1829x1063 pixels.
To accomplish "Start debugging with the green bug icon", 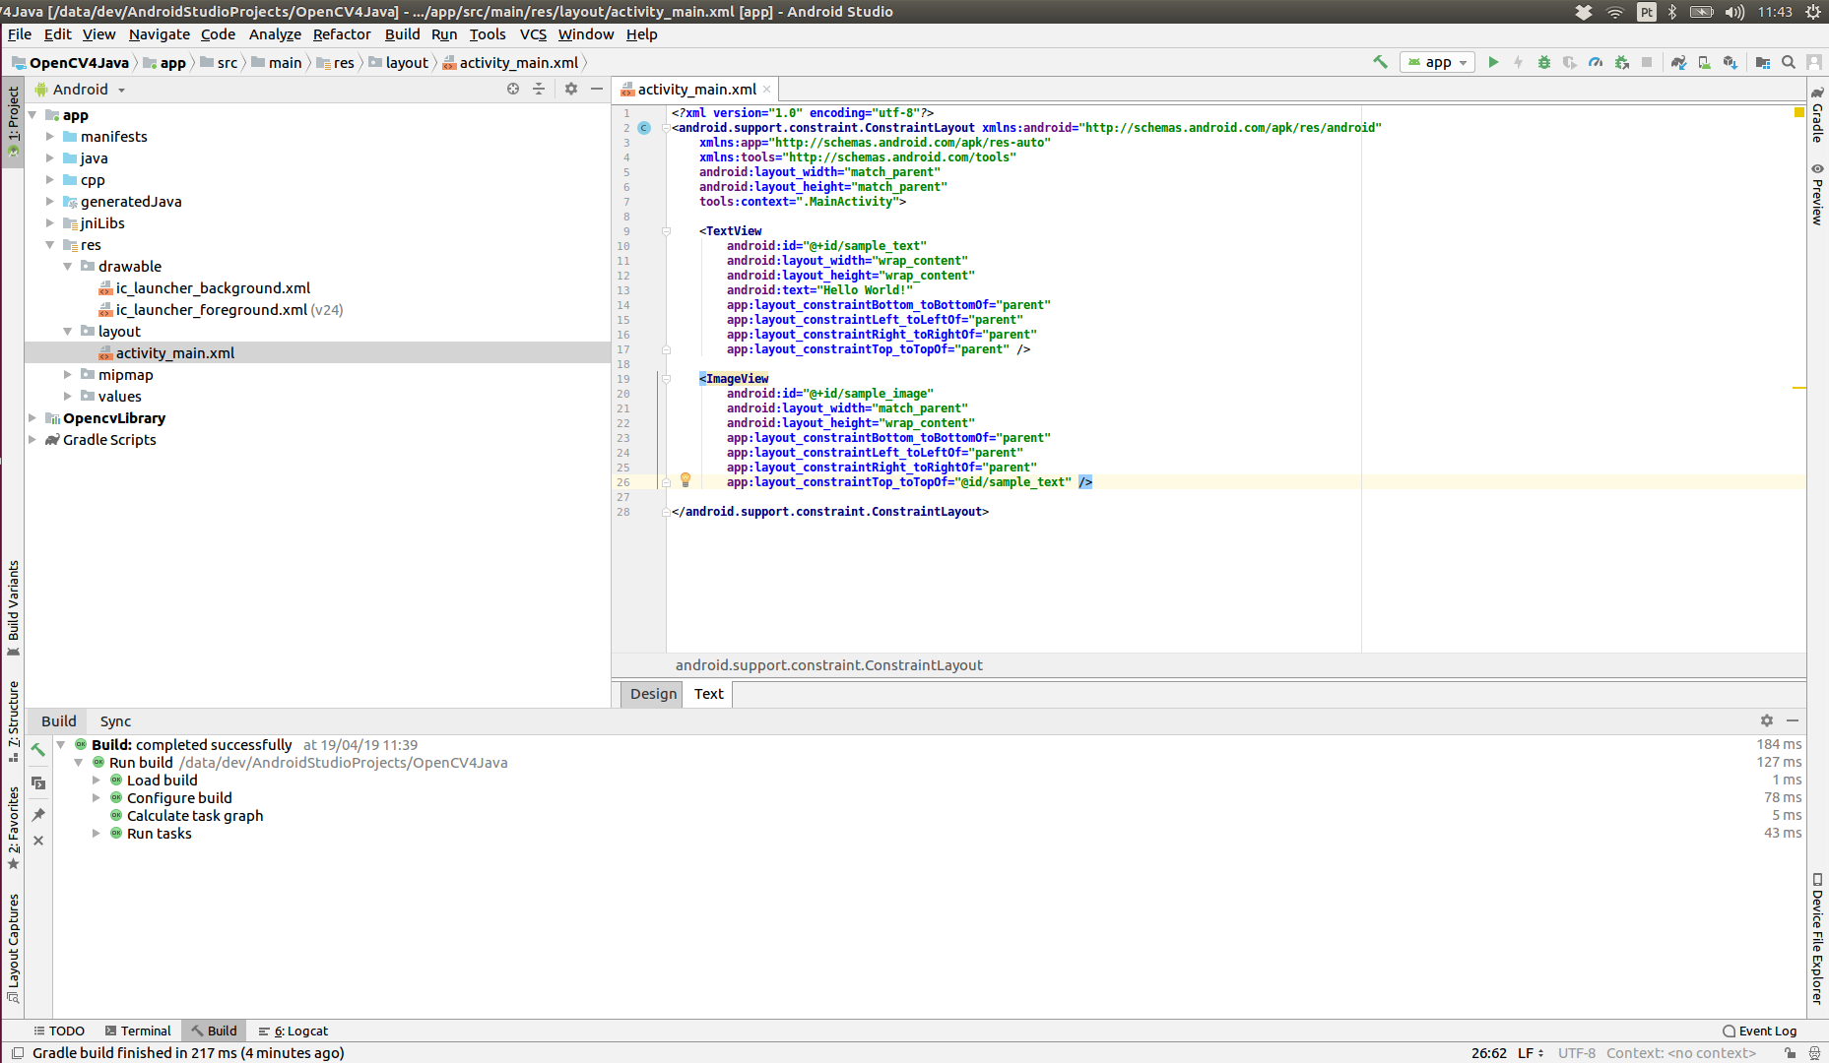I will click(x=1544, y=62).
